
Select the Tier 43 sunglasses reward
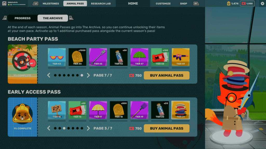point(57,57)
